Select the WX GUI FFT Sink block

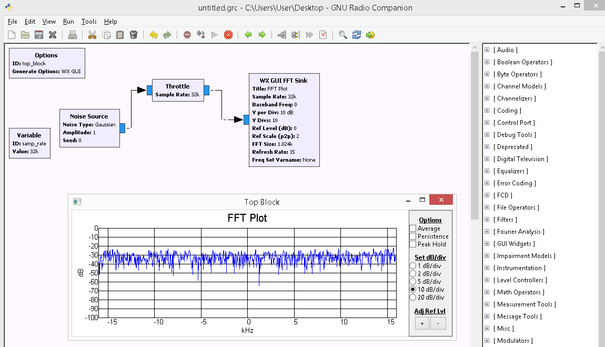point(285,120)
